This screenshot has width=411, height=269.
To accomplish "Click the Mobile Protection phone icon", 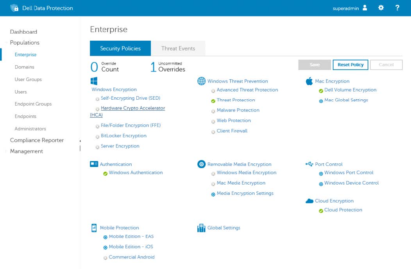I will 94,228.
